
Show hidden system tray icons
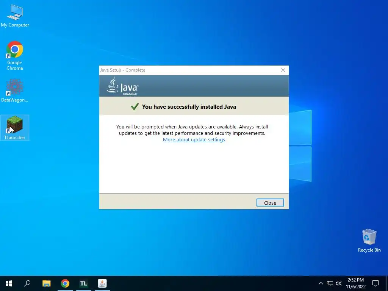(x=321, y=283)
